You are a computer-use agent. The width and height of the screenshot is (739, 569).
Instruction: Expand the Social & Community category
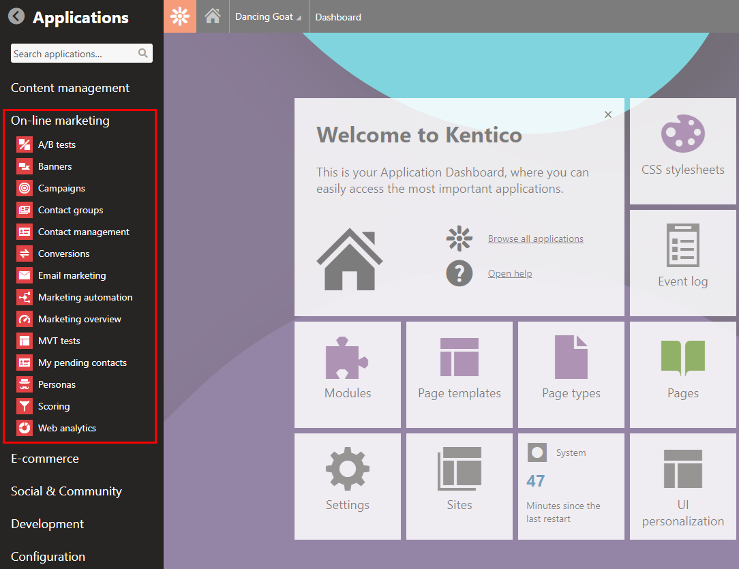point(66,491)
